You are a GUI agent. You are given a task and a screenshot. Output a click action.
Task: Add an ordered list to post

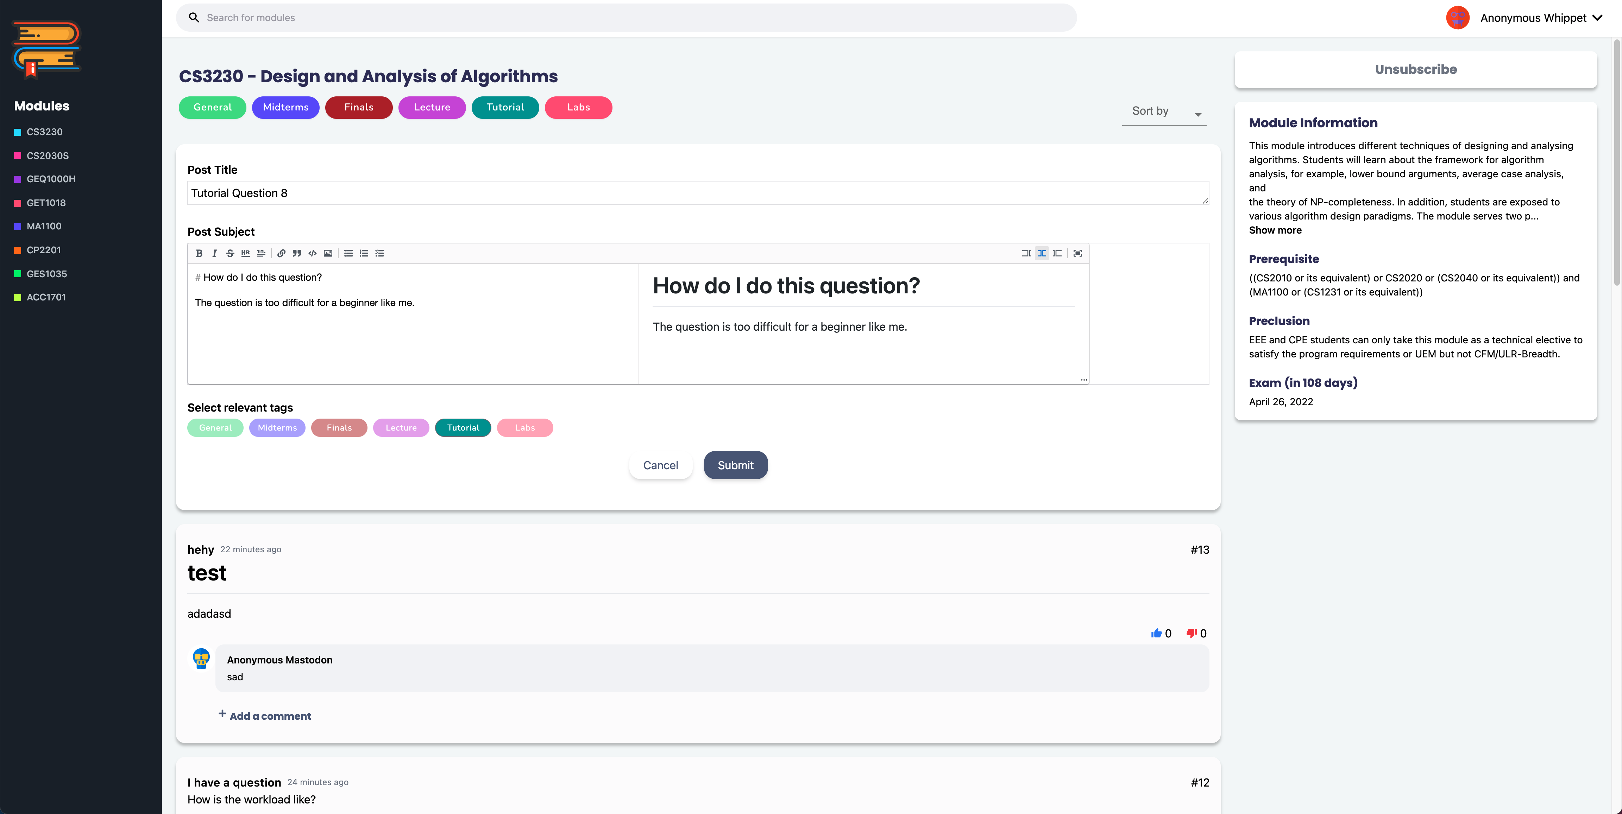[364, 254]
